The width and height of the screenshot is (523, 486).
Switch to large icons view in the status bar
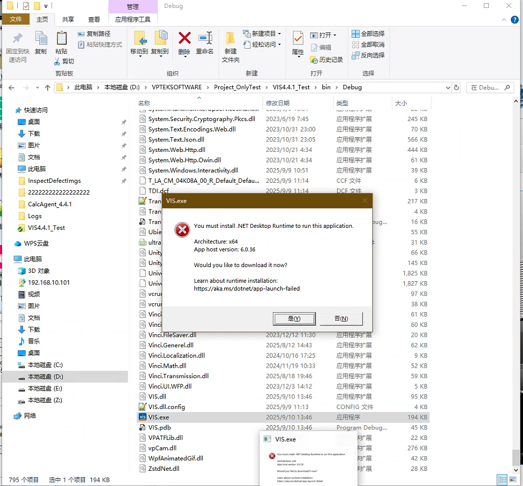coord(513,480)
